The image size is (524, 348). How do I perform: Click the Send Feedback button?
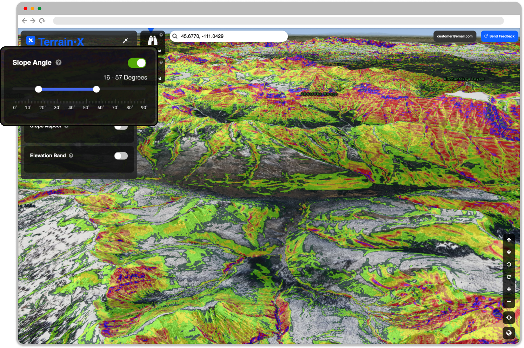pyautogui.click(x=499, y=36)
